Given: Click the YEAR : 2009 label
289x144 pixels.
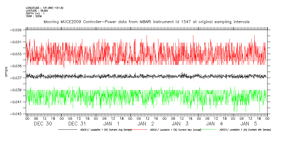Looking at the screenshot, I should (34, 16).
